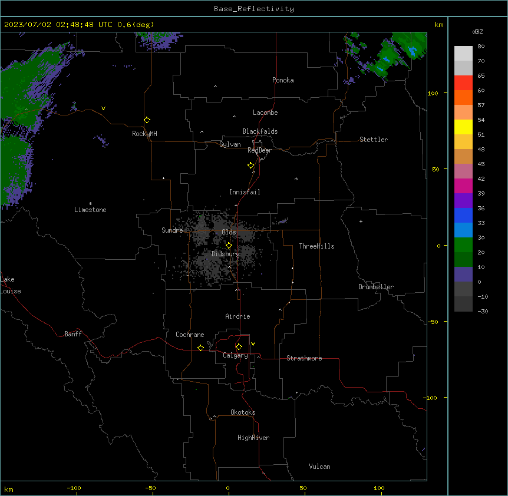Click the Stettler city label
The width and height of the screenshot is (508, 496).
374,140
